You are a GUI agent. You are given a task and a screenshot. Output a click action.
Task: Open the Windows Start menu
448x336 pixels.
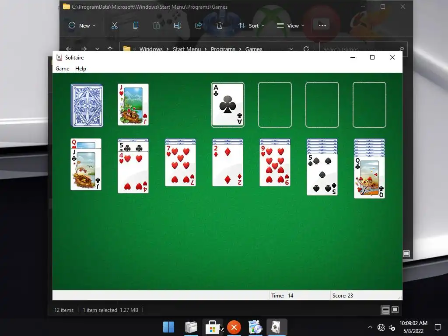[x=168, y=327]
